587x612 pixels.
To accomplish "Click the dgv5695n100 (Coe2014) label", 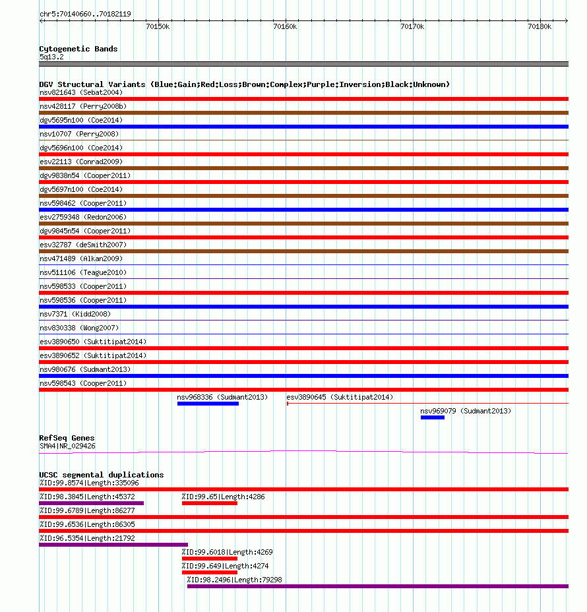I will 81,120.
